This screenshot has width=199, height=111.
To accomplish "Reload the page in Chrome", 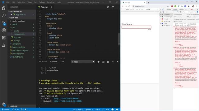I will pyautogui.click(x=129, y=6).
